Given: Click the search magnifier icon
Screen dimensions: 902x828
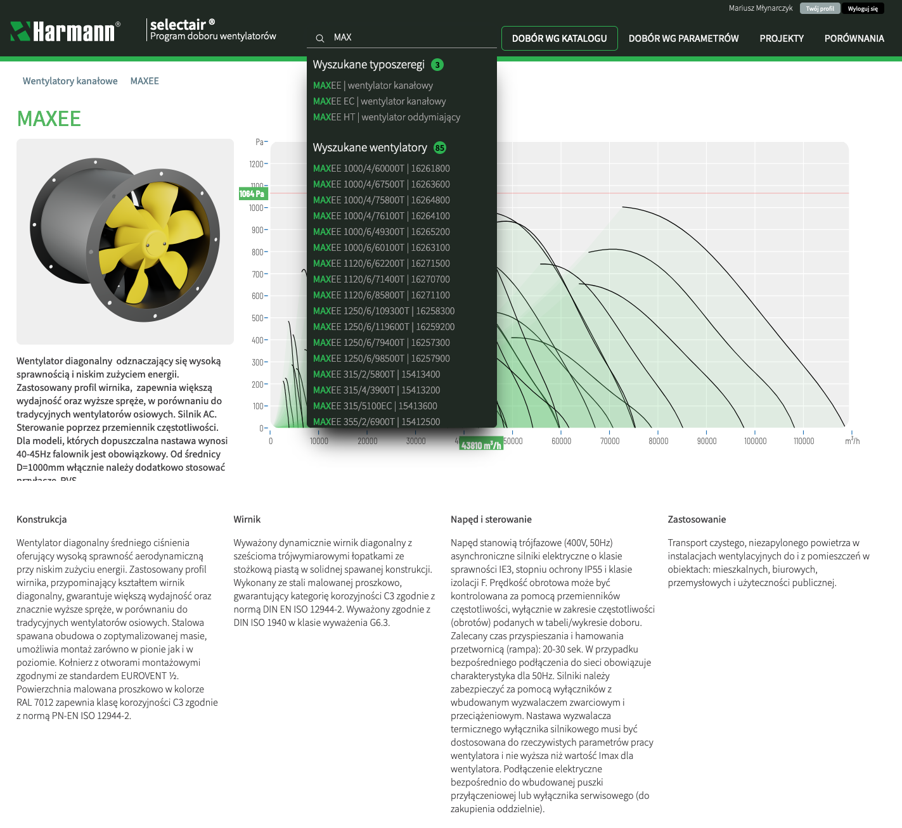Looking at the screenshot, I should [x=320, y=38].
